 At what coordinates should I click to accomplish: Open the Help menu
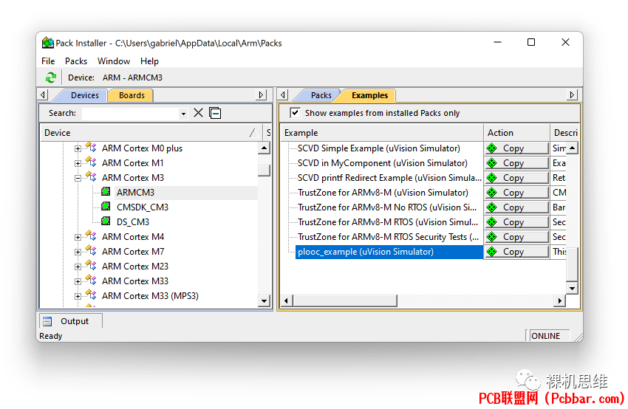coord(149,61)
